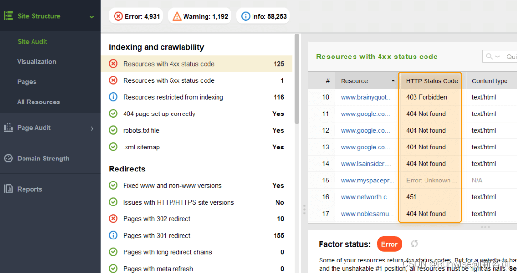The image size is (517, 273).
Task: Click check icon beside Pages with meta refresh
Action: 113,268
